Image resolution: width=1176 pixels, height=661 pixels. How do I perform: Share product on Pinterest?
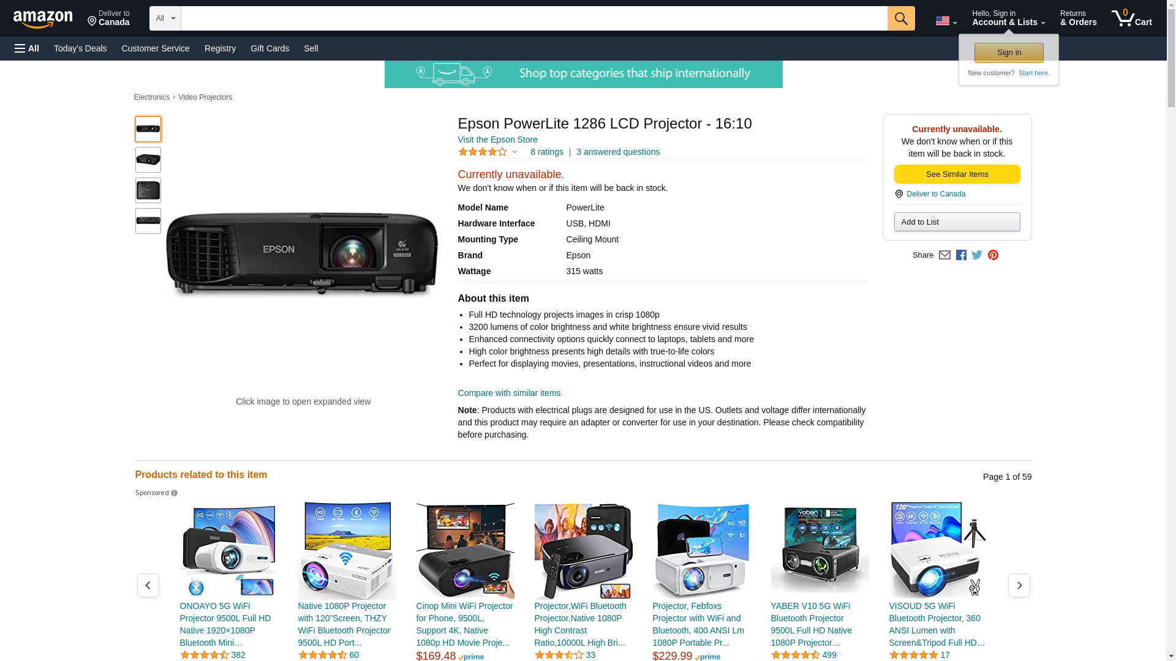pyautogui.click(x=993, y=255)
